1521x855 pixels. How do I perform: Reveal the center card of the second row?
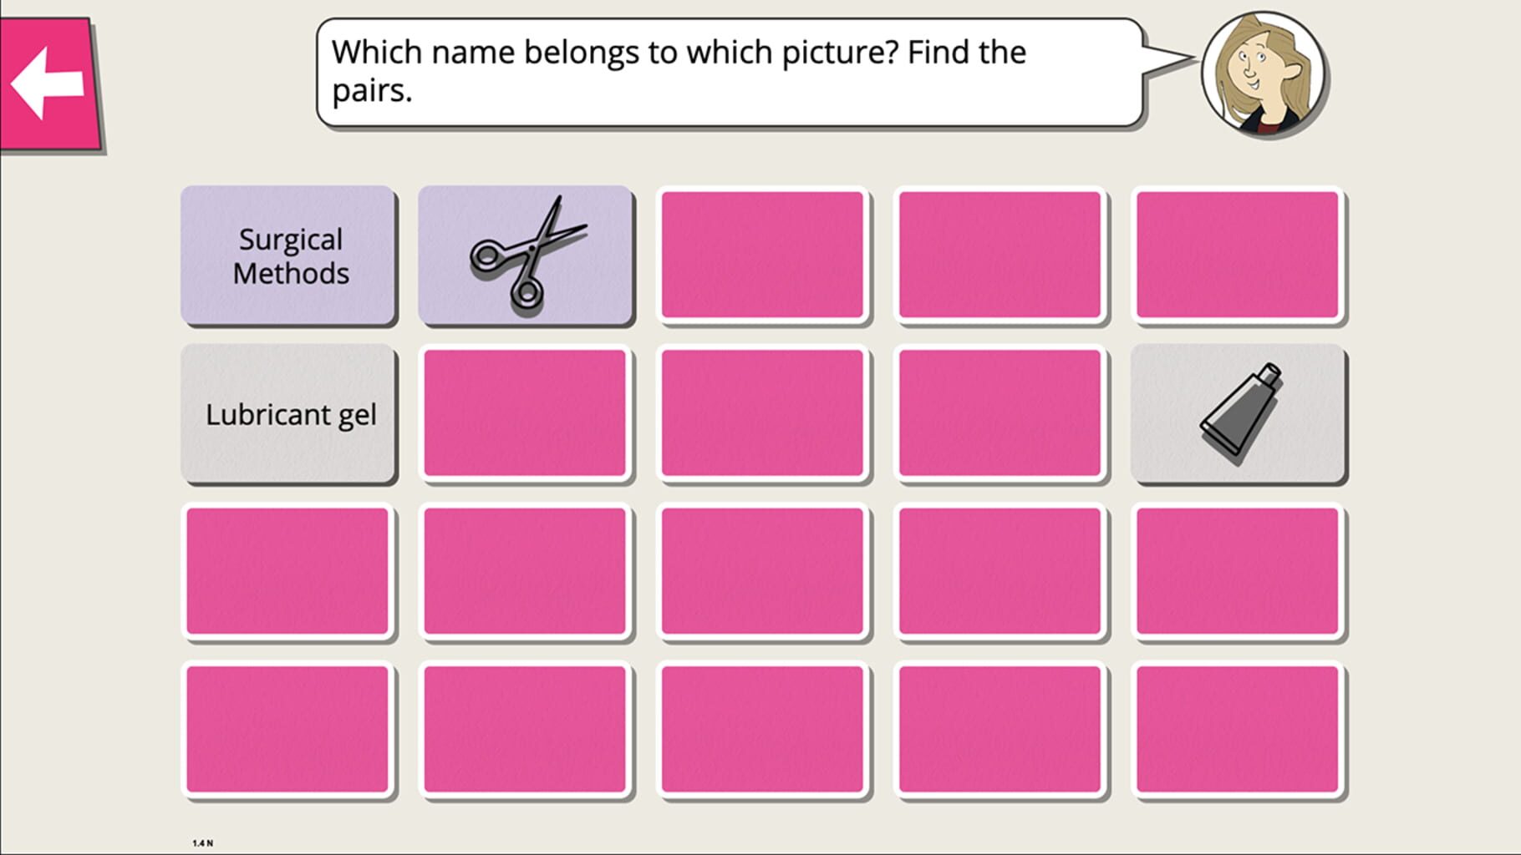click(762, 413)
